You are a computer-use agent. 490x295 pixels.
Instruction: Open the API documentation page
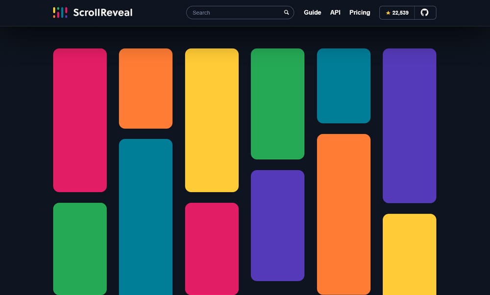[335, 12]
